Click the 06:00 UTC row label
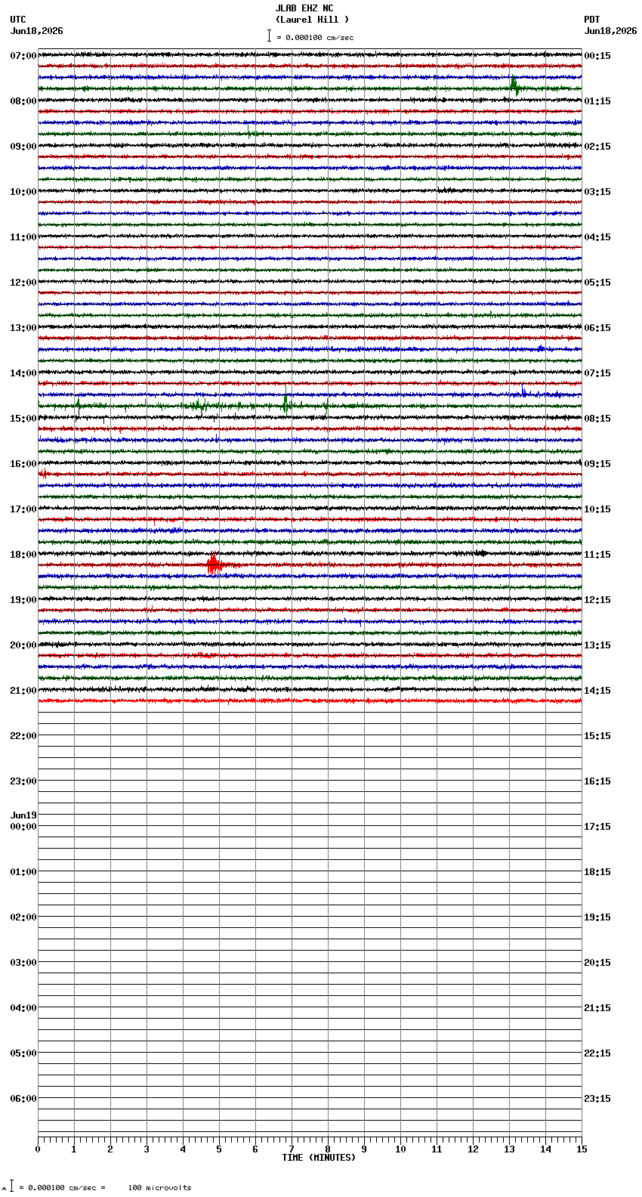This screenshot has height=1197, width=642. pyautogui.click(x=23, y=1099)
